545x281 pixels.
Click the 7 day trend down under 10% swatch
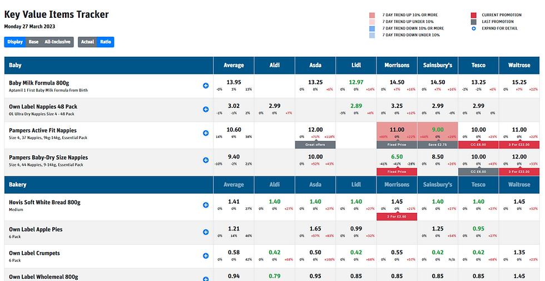[372, 35]
